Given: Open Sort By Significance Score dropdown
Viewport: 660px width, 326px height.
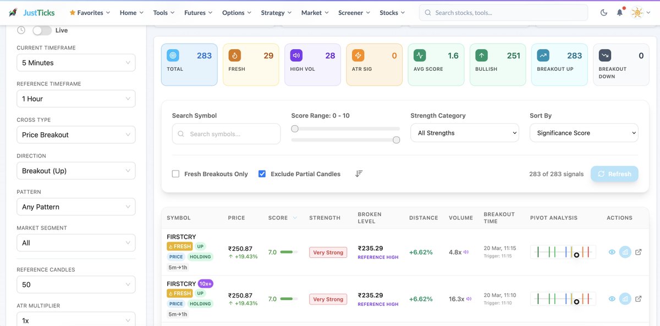Looking at the screenshot, I should (584, 133).
